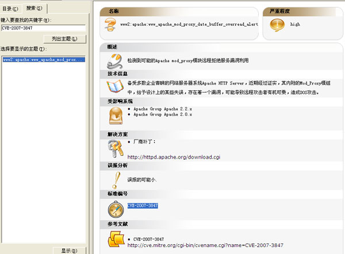Click the compass icon under 标准编号

(115, 209)
